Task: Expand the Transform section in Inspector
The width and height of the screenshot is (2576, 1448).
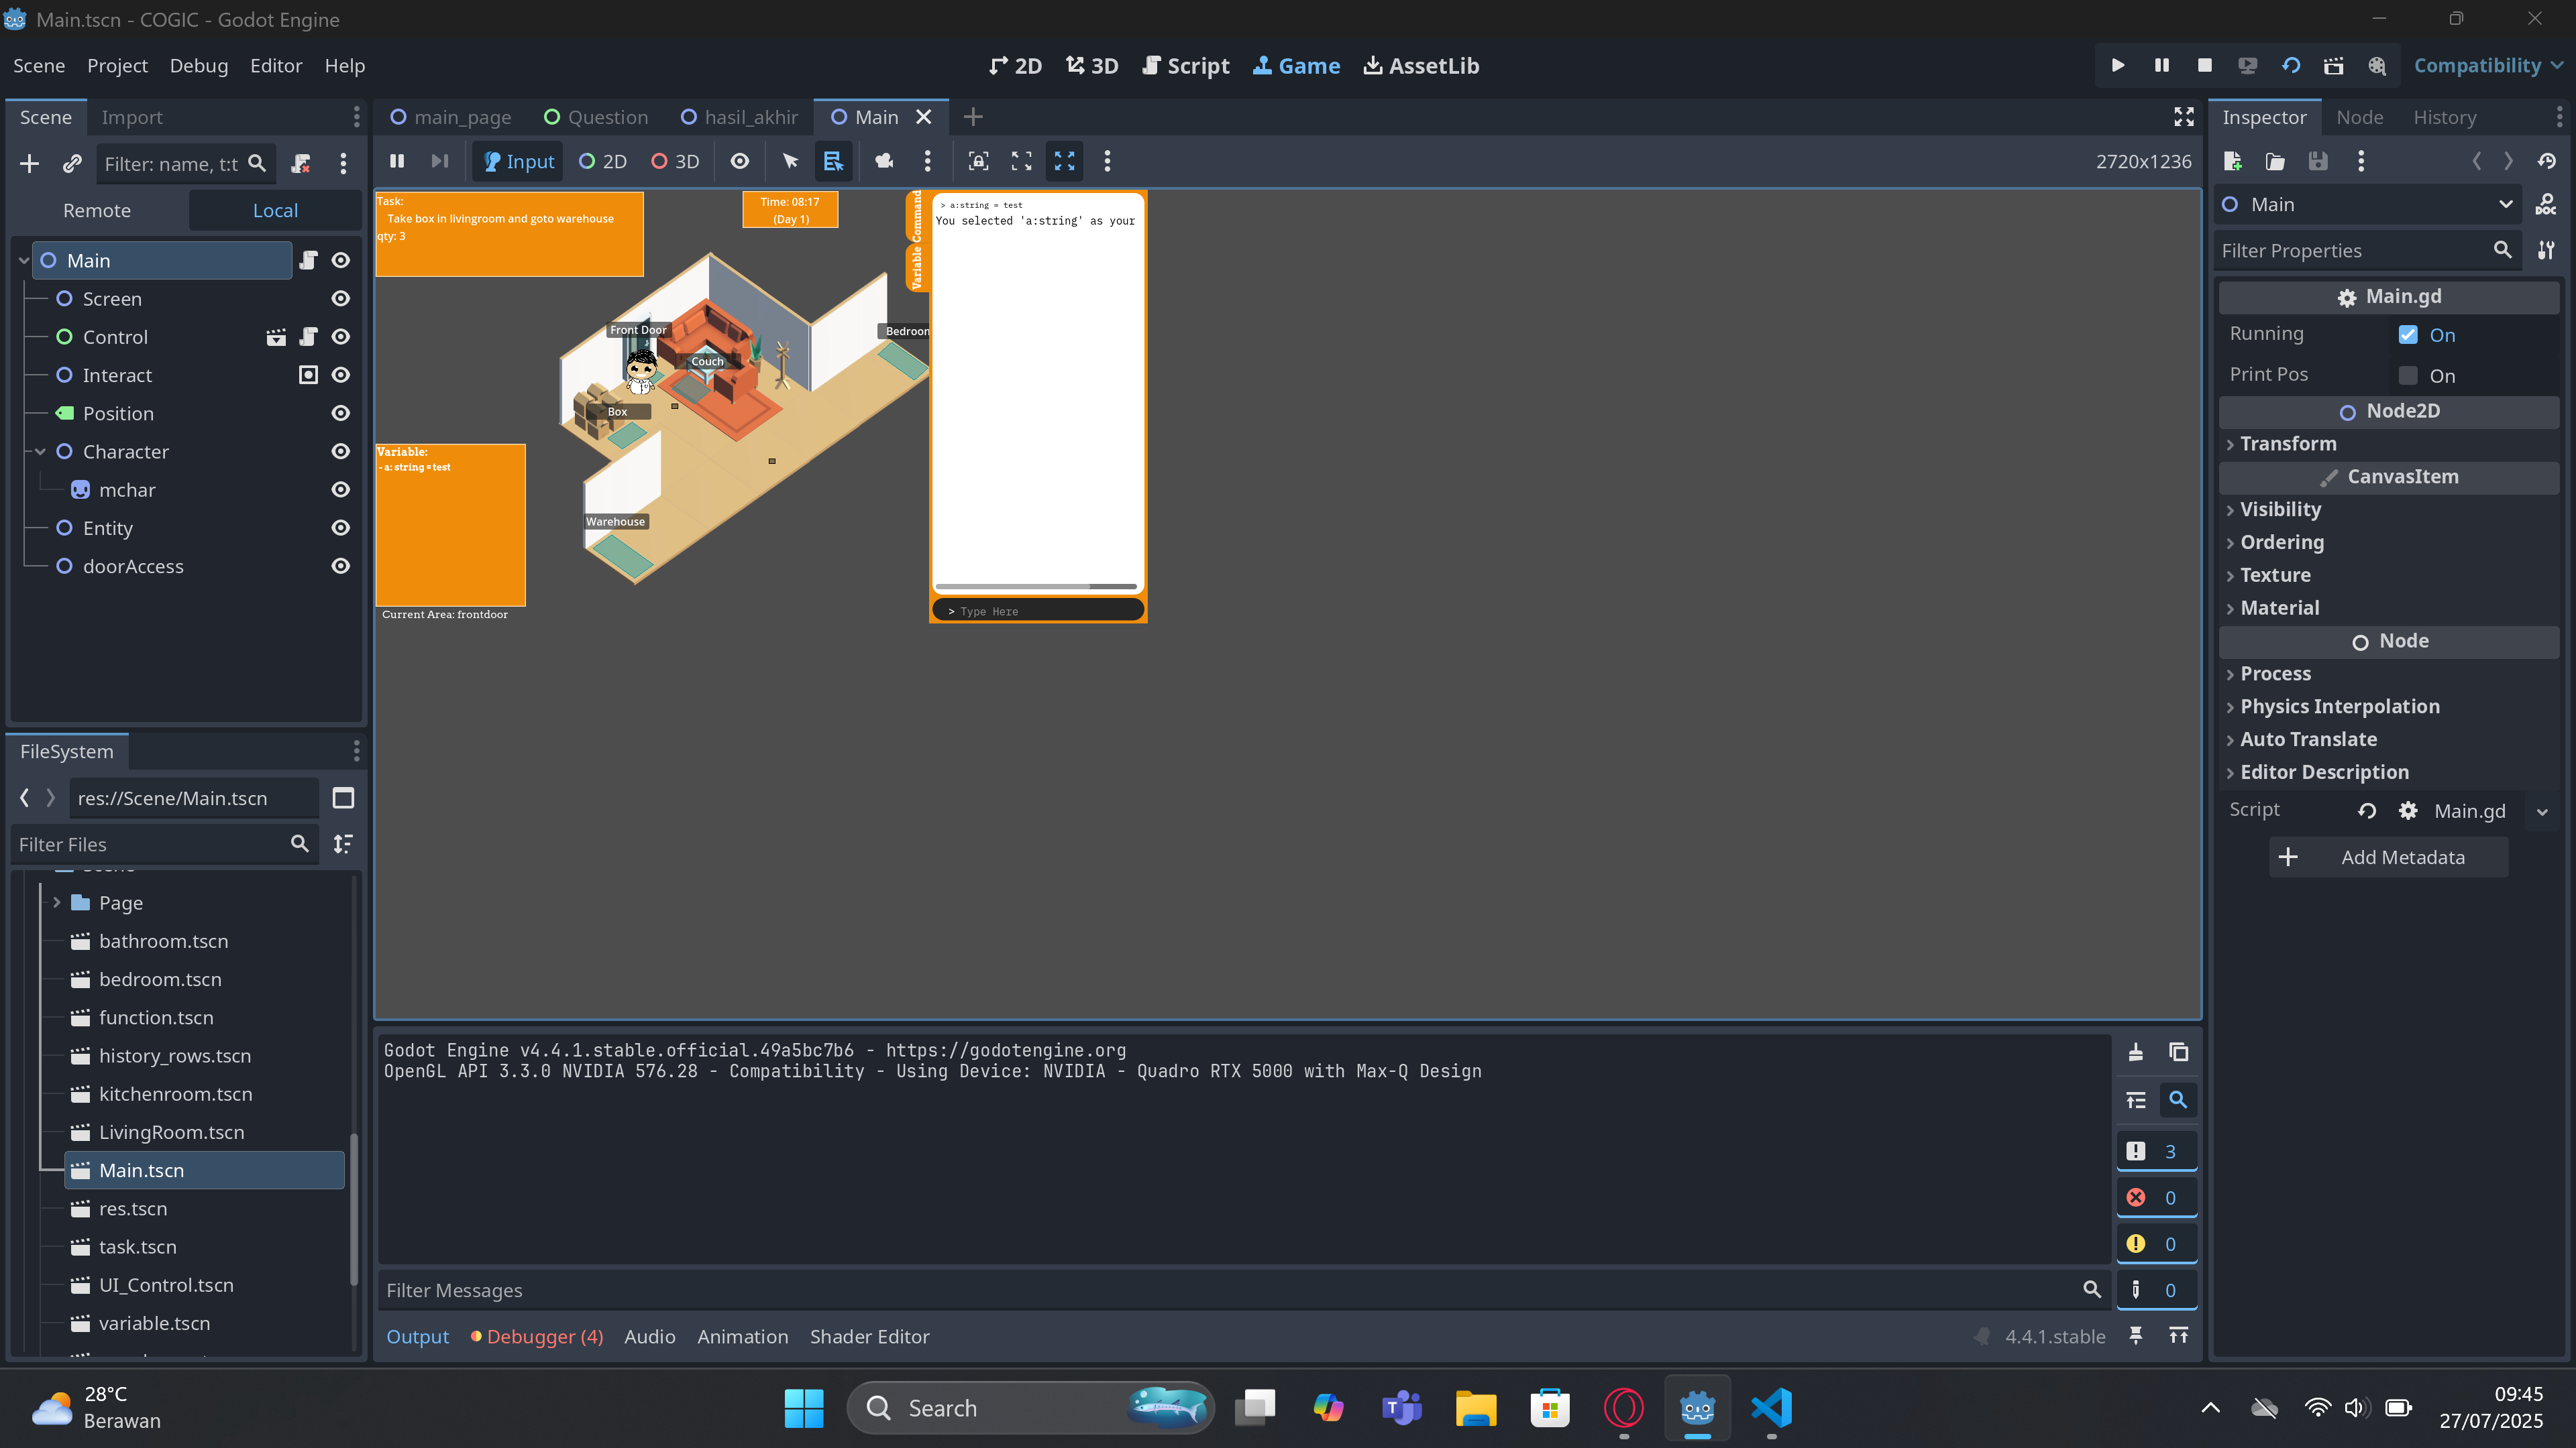Action: (2288, 444)
